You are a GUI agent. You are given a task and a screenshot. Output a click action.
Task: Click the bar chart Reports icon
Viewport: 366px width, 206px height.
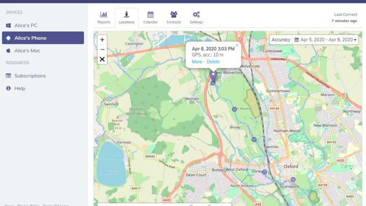pos(104,15)
